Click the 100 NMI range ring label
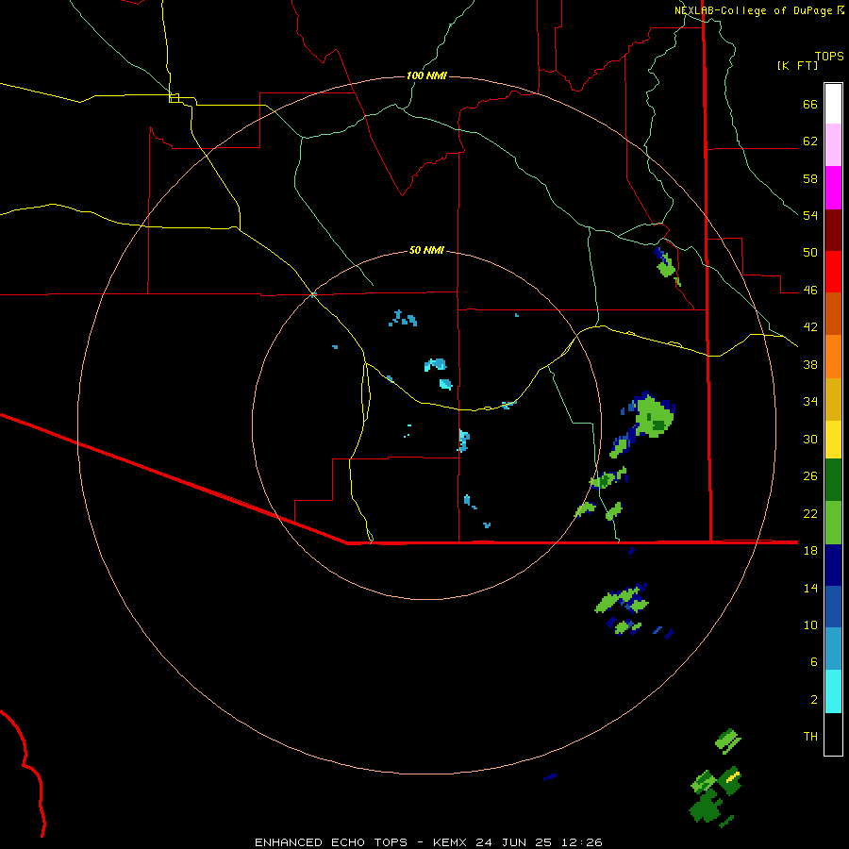Viewport: 849px width, 849px height. [426, 75]
